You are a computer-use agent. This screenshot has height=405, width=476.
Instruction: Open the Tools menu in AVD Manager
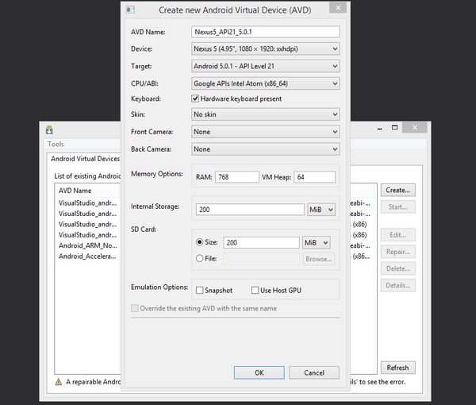click(x=56, y=144)
